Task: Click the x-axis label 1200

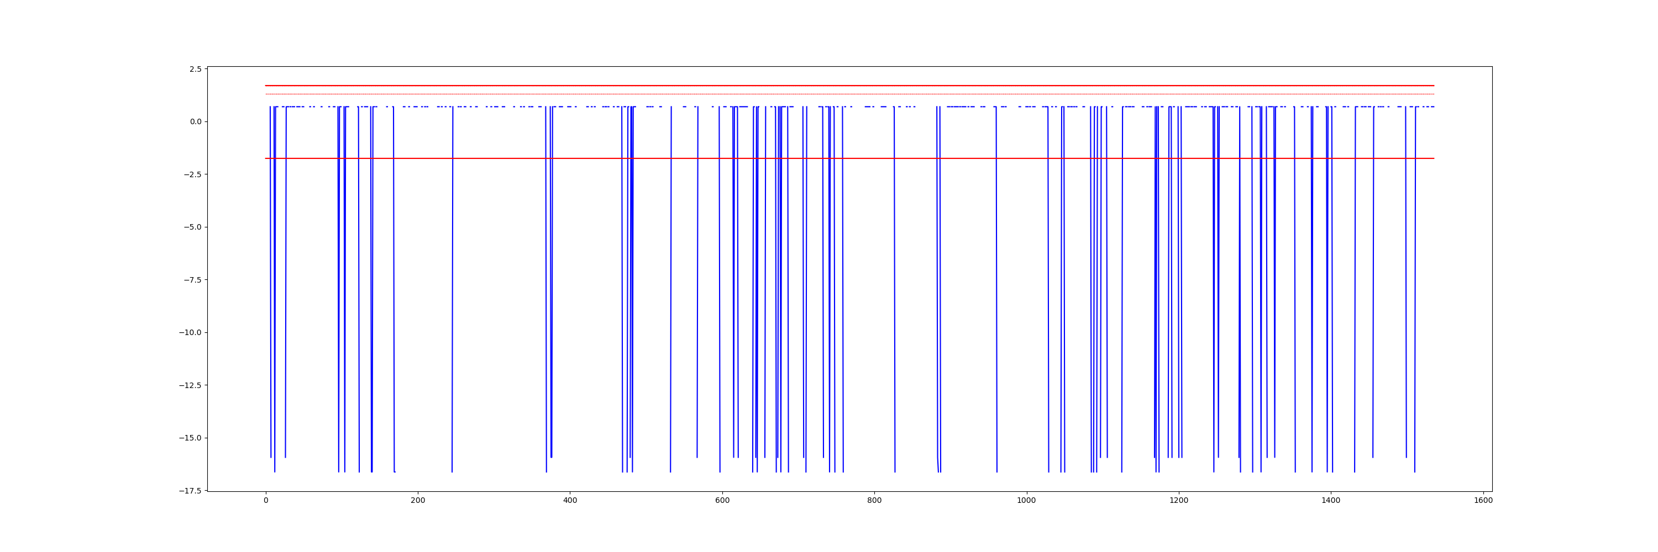Action: pos(1179,501)
